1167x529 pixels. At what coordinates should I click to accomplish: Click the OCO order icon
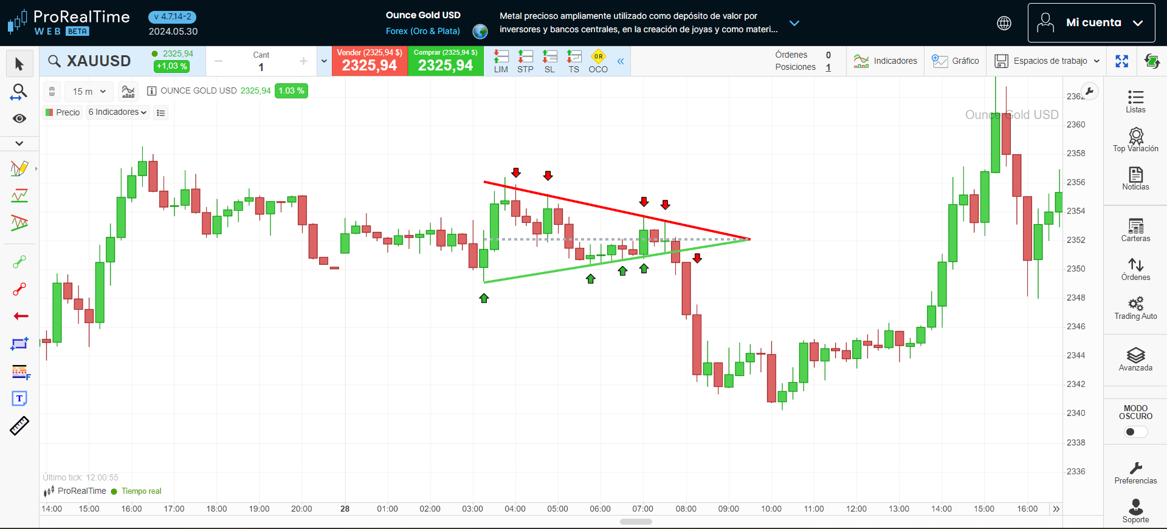pos(598,61)
